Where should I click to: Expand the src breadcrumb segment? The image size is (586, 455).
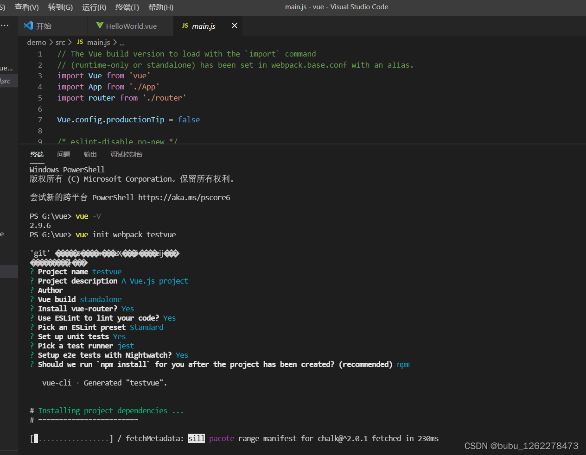60,42
